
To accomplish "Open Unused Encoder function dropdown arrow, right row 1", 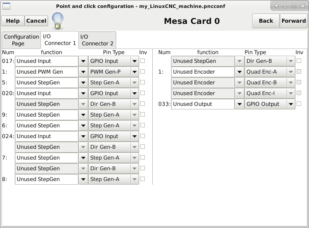I will (x=239, y=72).
